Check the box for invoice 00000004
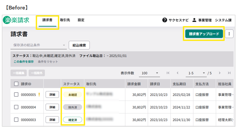Viewport: 239px width, 131px height. point(16,107)
